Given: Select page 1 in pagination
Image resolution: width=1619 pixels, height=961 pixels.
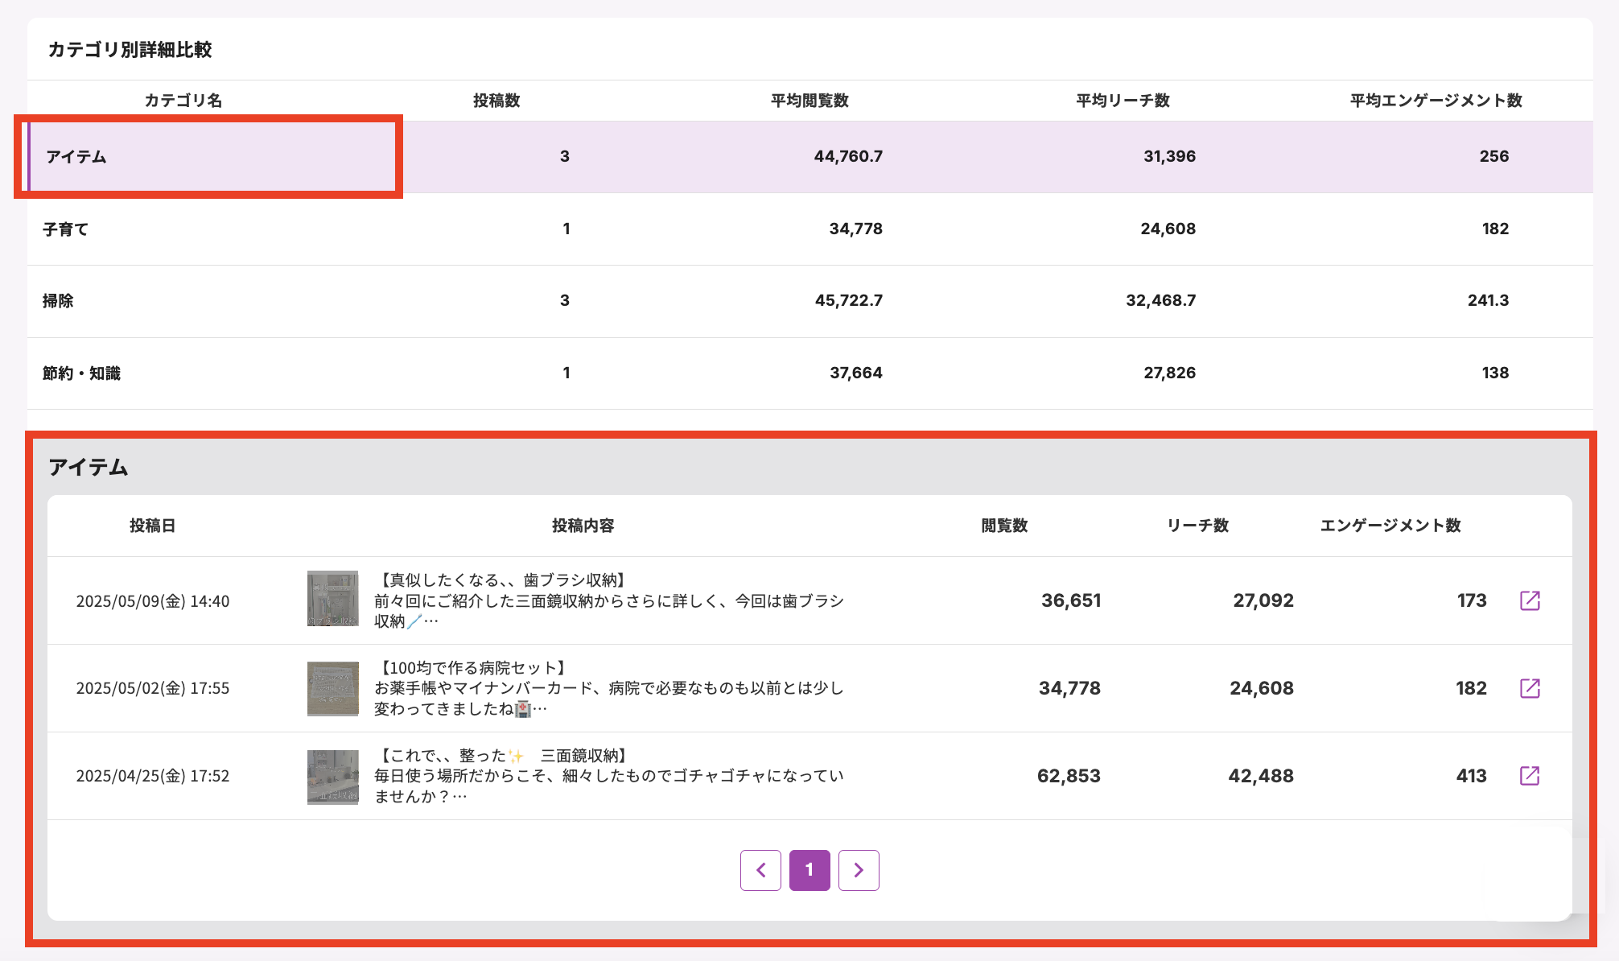Looking at the screenshot, I should (809, 870).
